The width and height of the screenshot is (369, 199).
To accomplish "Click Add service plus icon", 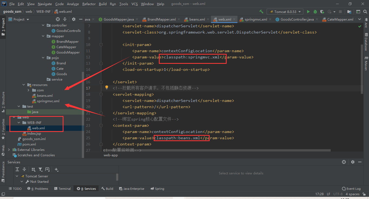I will click(56, 169).
